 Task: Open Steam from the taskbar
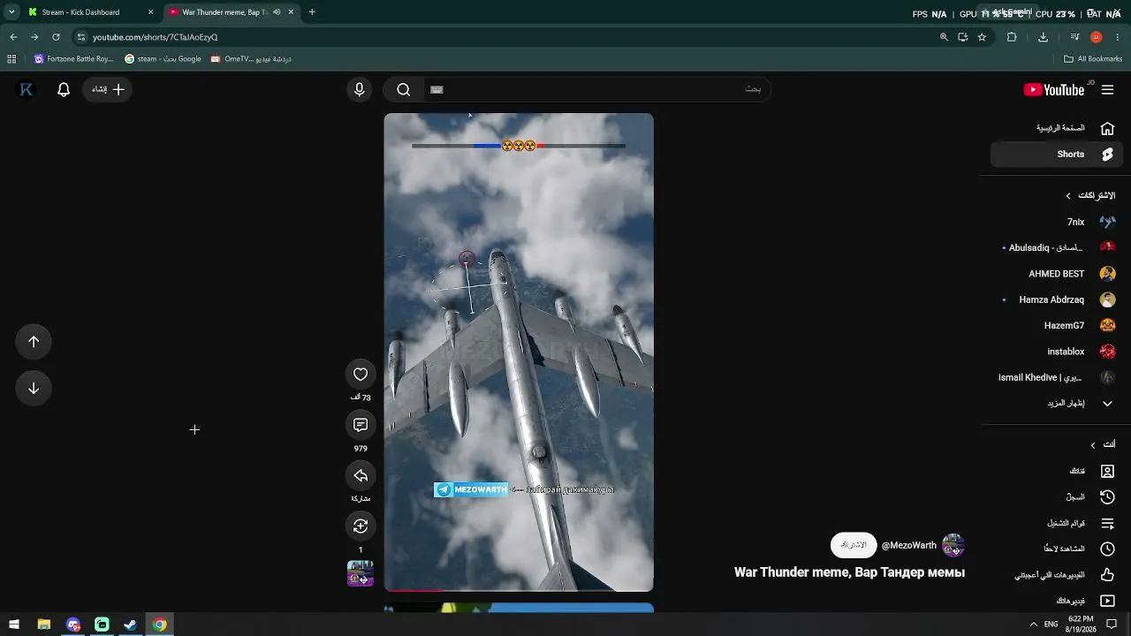[130, 625]
